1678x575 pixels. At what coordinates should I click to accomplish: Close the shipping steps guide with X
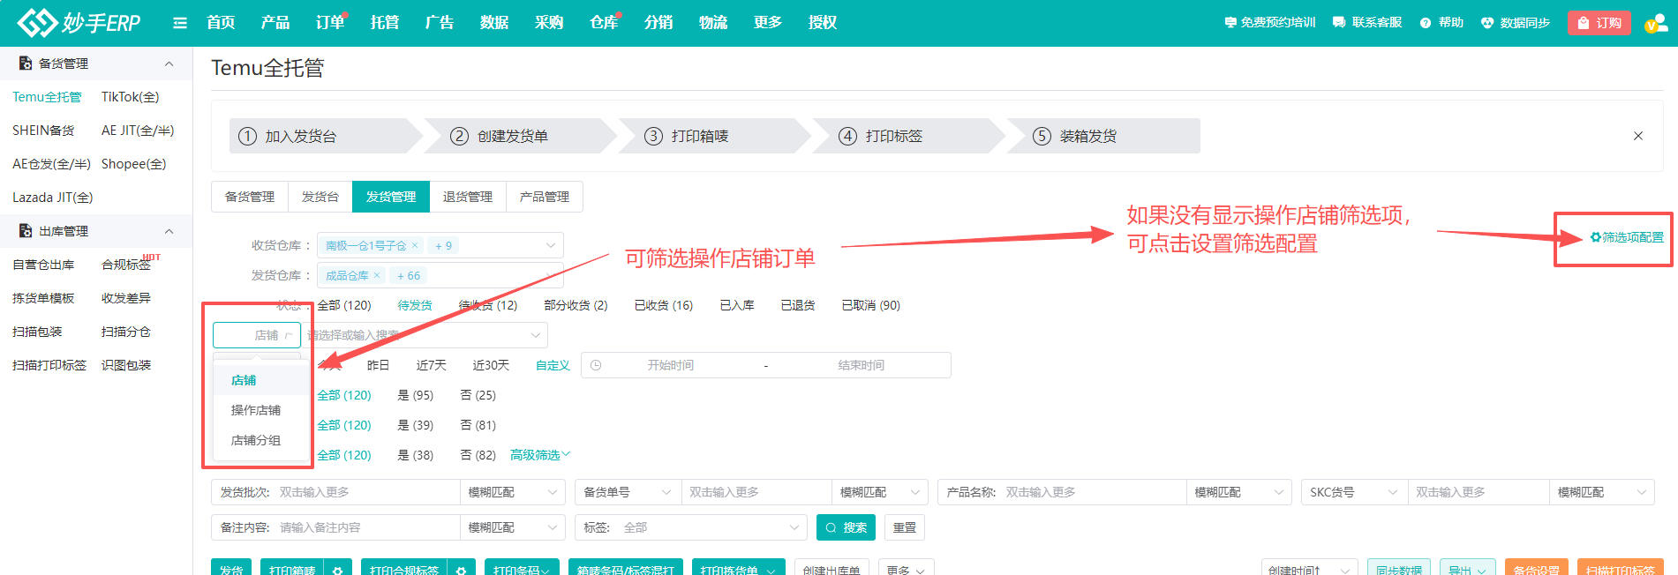pos(1638,136)
